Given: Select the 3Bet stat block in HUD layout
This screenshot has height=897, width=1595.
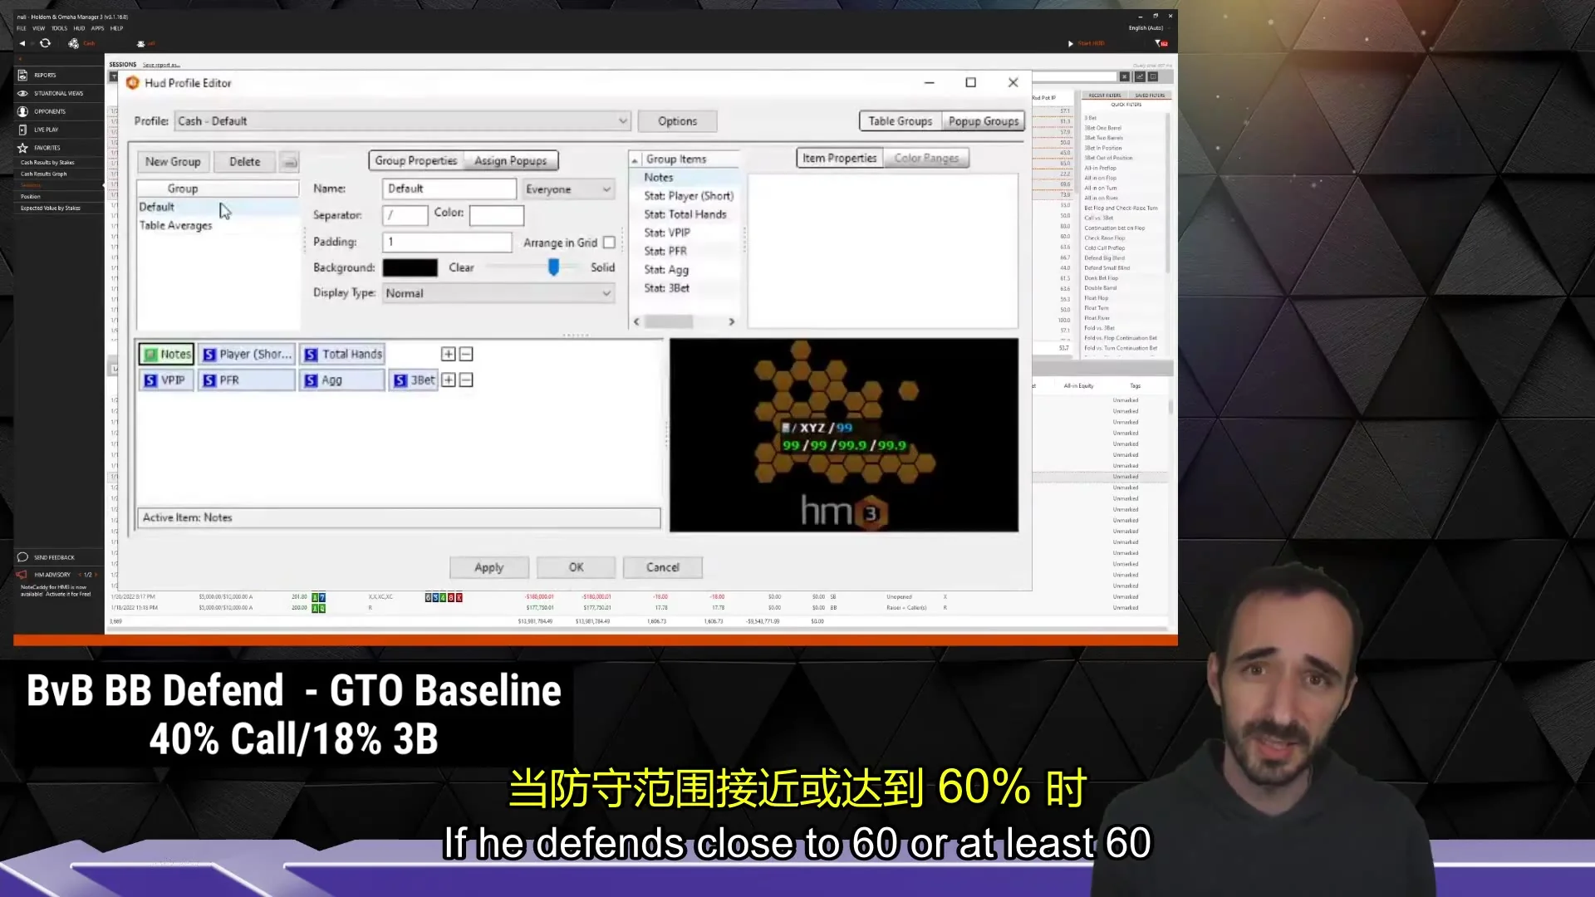Looking at the screenshot, I should 414,380.
